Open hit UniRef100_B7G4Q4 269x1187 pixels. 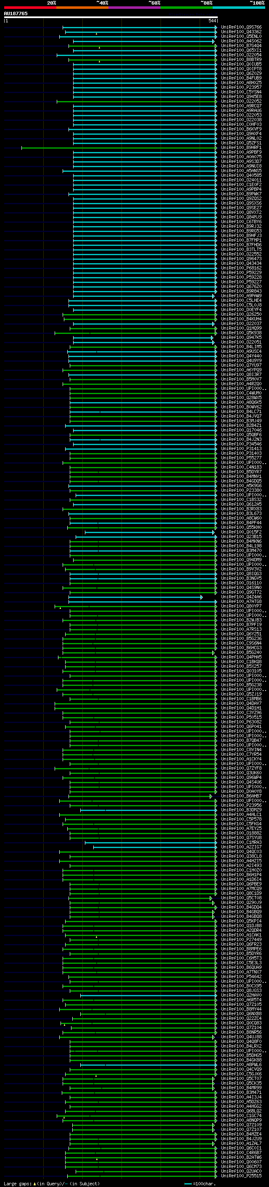pos(241,45)
